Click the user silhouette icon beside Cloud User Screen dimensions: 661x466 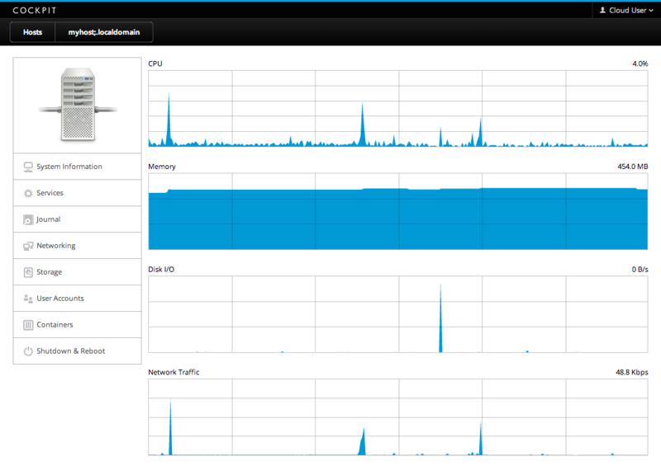(x=602, y=10)
